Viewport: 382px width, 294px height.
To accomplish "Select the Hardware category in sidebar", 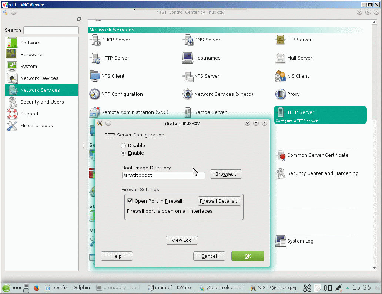I will [x=42, y=54].
